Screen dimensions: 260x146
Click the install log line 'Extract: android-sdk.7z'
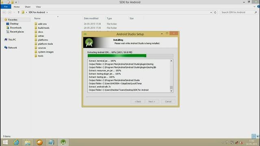tap(100, 86)
